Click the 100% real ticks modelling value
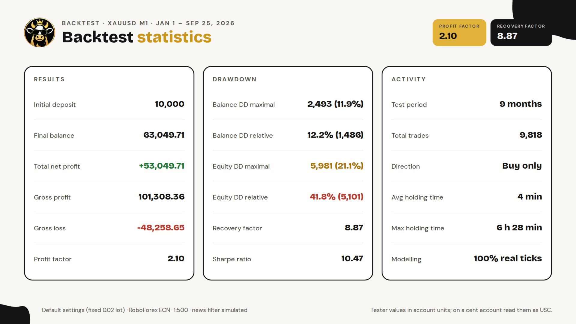 coord(508,259)
